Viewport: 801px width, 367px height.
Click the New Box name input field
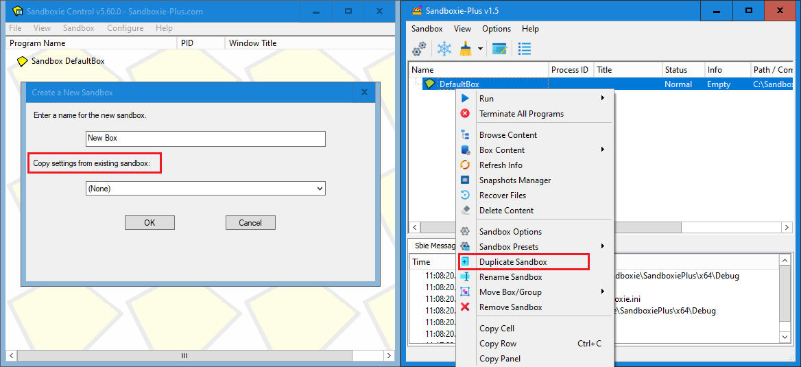pyautogui.click(x=205, y=139)
